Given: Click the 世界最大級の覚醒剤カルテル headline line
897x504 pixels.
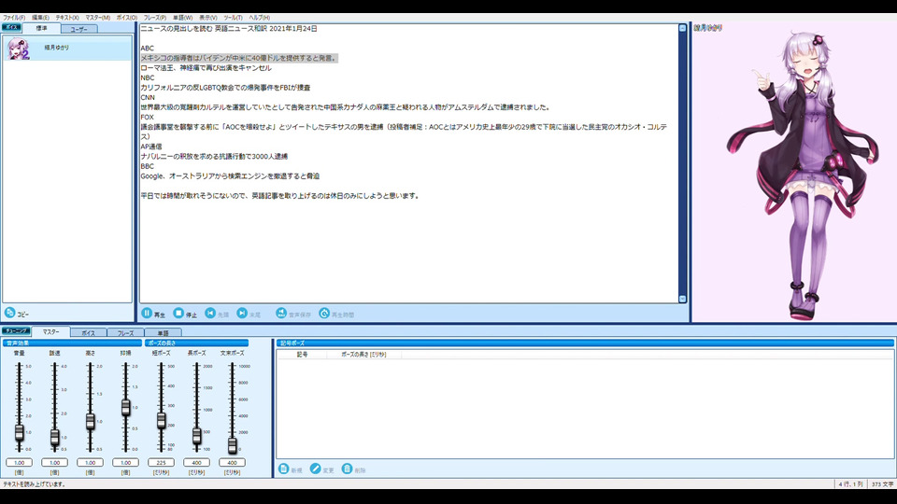Looking at the screenshot, I should [346, 106].
